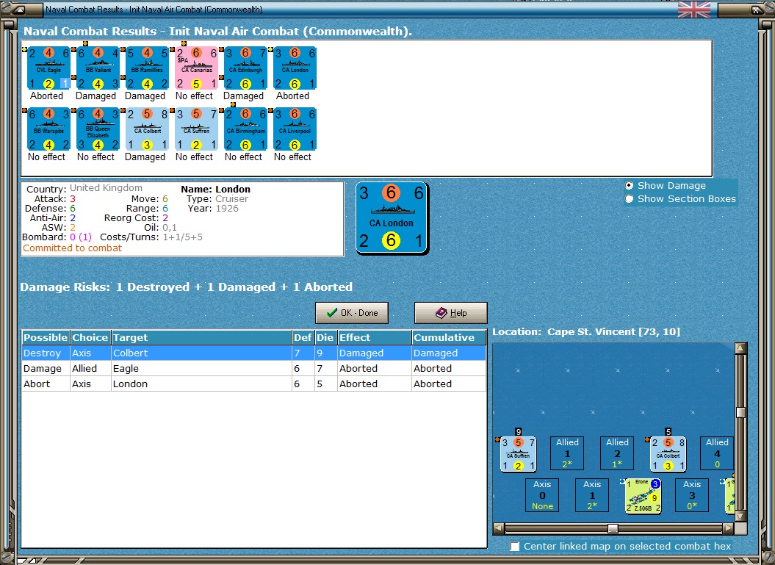Select the pink CA Canarias counter

[x=197, y=68]
